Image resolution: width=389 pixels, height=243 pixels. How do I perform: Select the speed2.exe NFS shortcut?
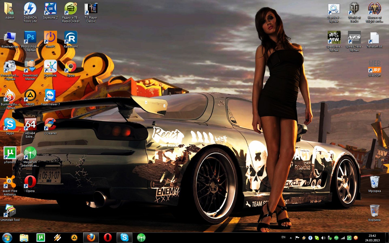354,41
